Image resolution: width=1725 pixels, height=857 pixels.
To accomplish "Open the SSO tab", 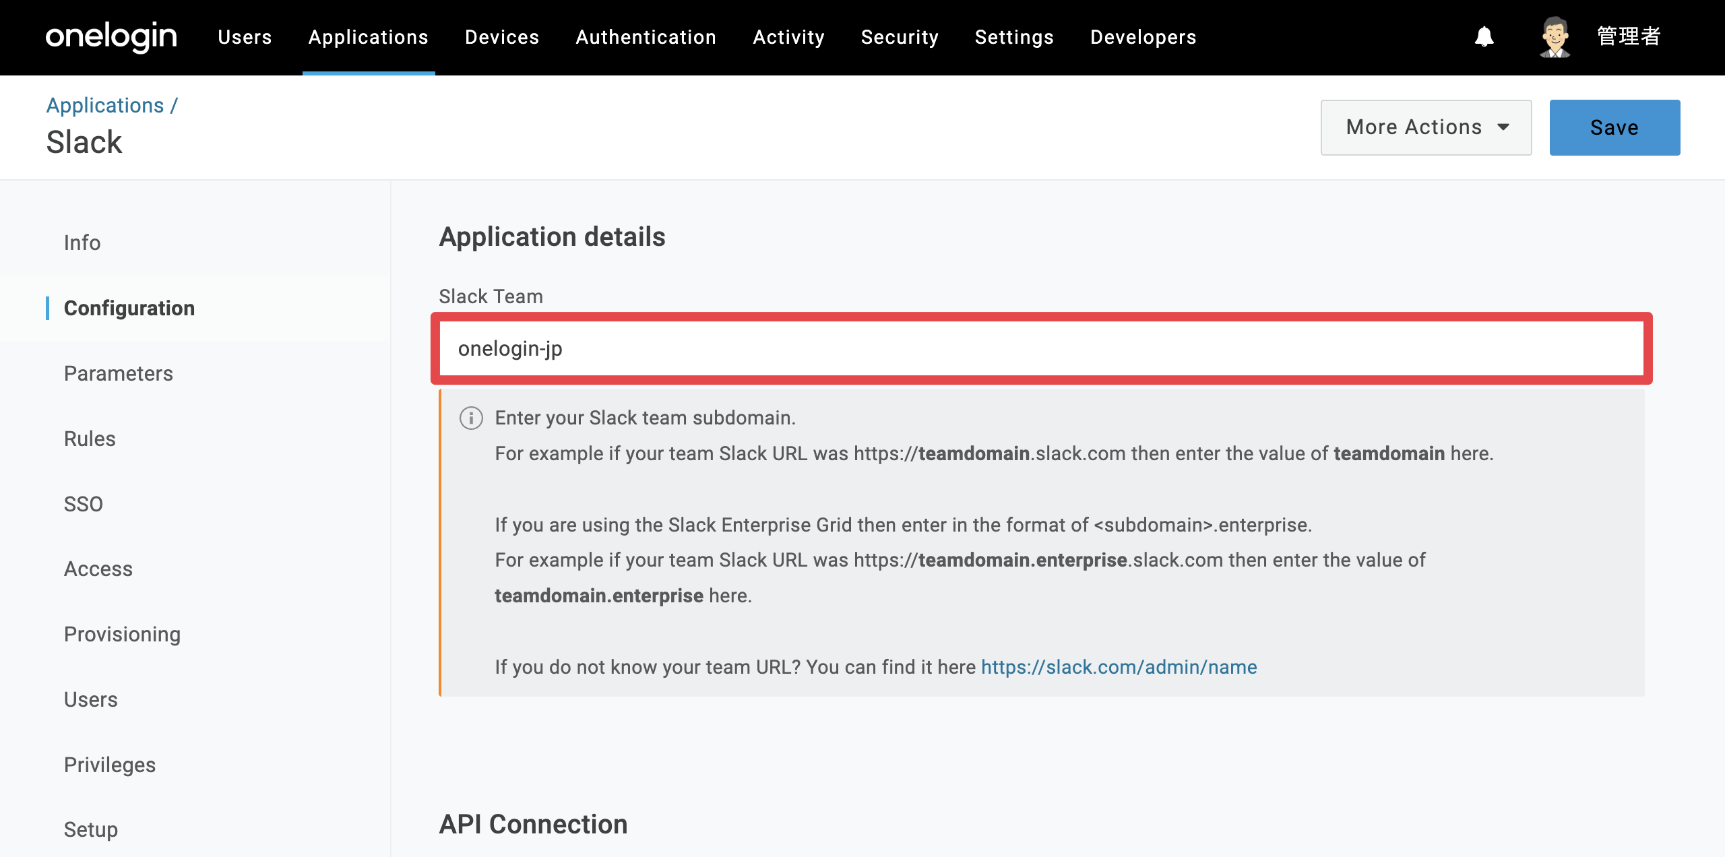I will (x=84, y=504).
